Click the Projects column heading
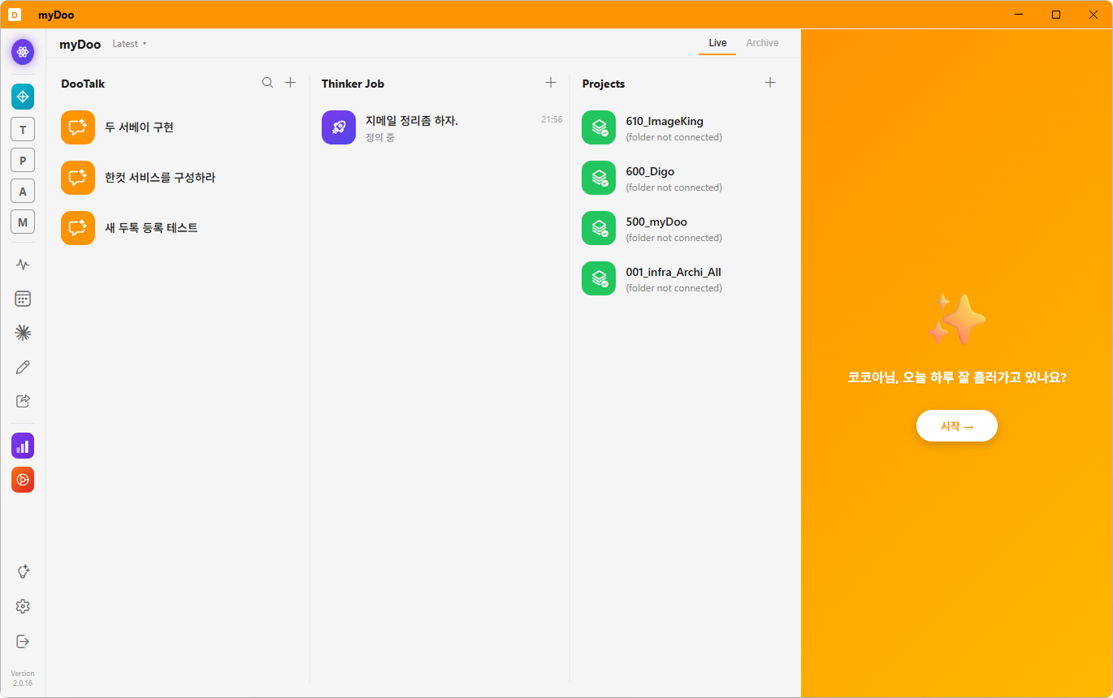 604,84
